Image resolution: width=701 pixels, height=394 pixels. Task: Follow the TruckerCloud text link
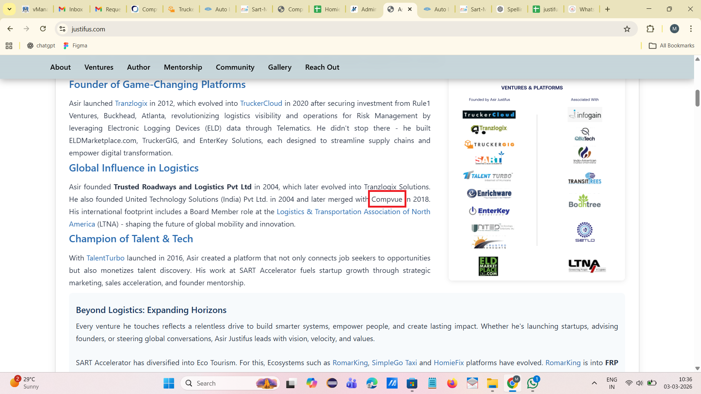261,103
